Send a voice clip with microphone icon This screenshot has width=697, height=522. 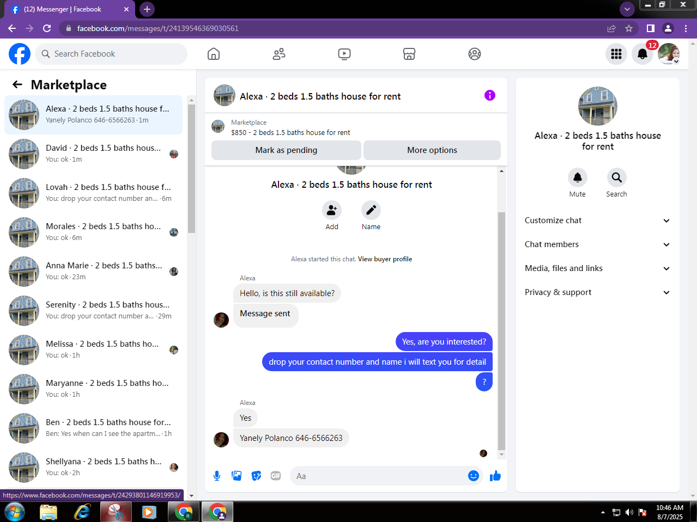point(217,476)
